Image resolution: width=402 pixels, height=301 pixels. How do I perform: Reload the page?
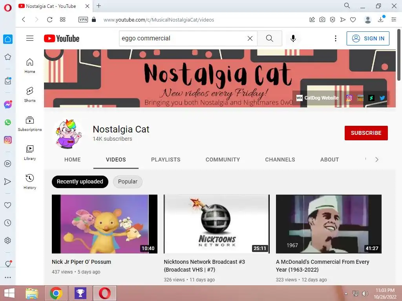click(49, 20)
